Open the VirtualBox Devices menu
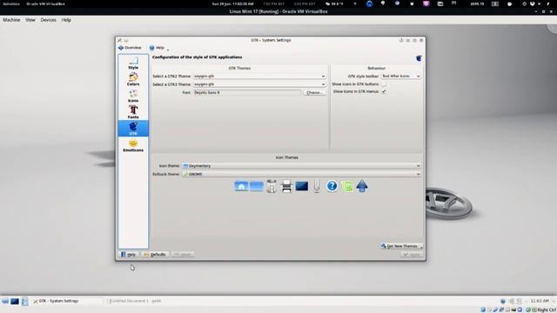Screen dimensions: 557x313 49,20
